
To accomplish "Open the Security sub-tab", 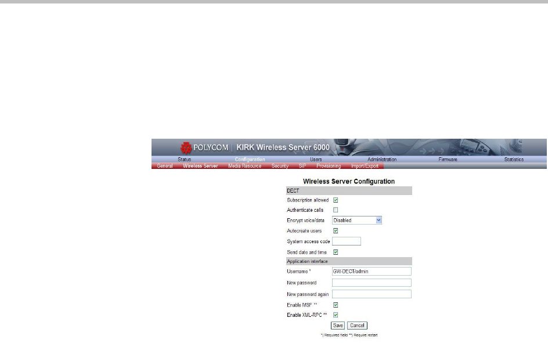I will tap(280, 166).
